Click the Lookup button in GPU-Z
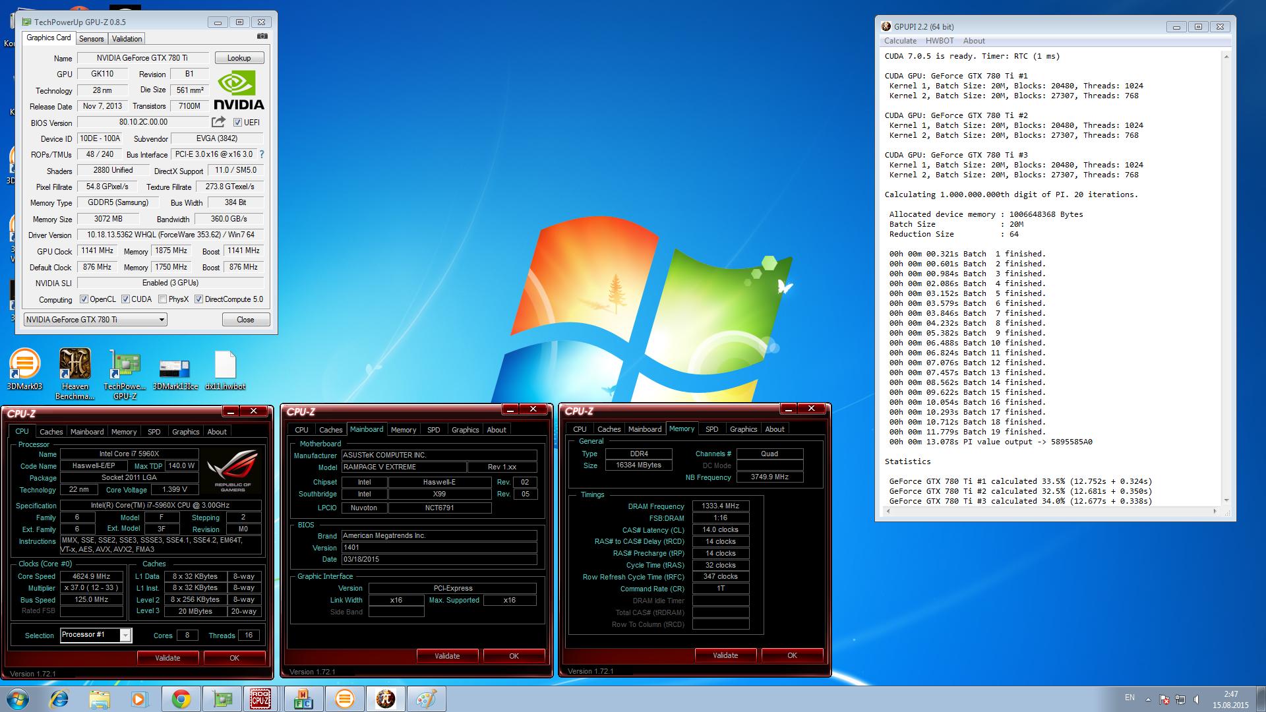 point(239,58)
